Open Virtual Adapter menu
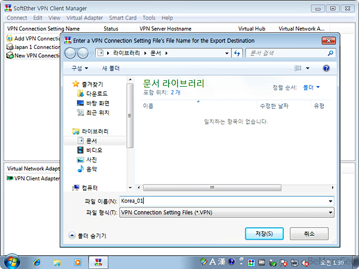This screenshot has width=359, height=269. (84, 18)
